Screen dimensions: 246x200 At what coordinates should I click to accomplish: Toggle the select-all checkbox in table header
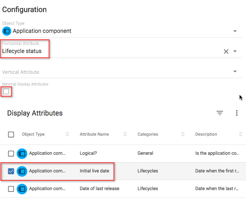coord(11,134)
